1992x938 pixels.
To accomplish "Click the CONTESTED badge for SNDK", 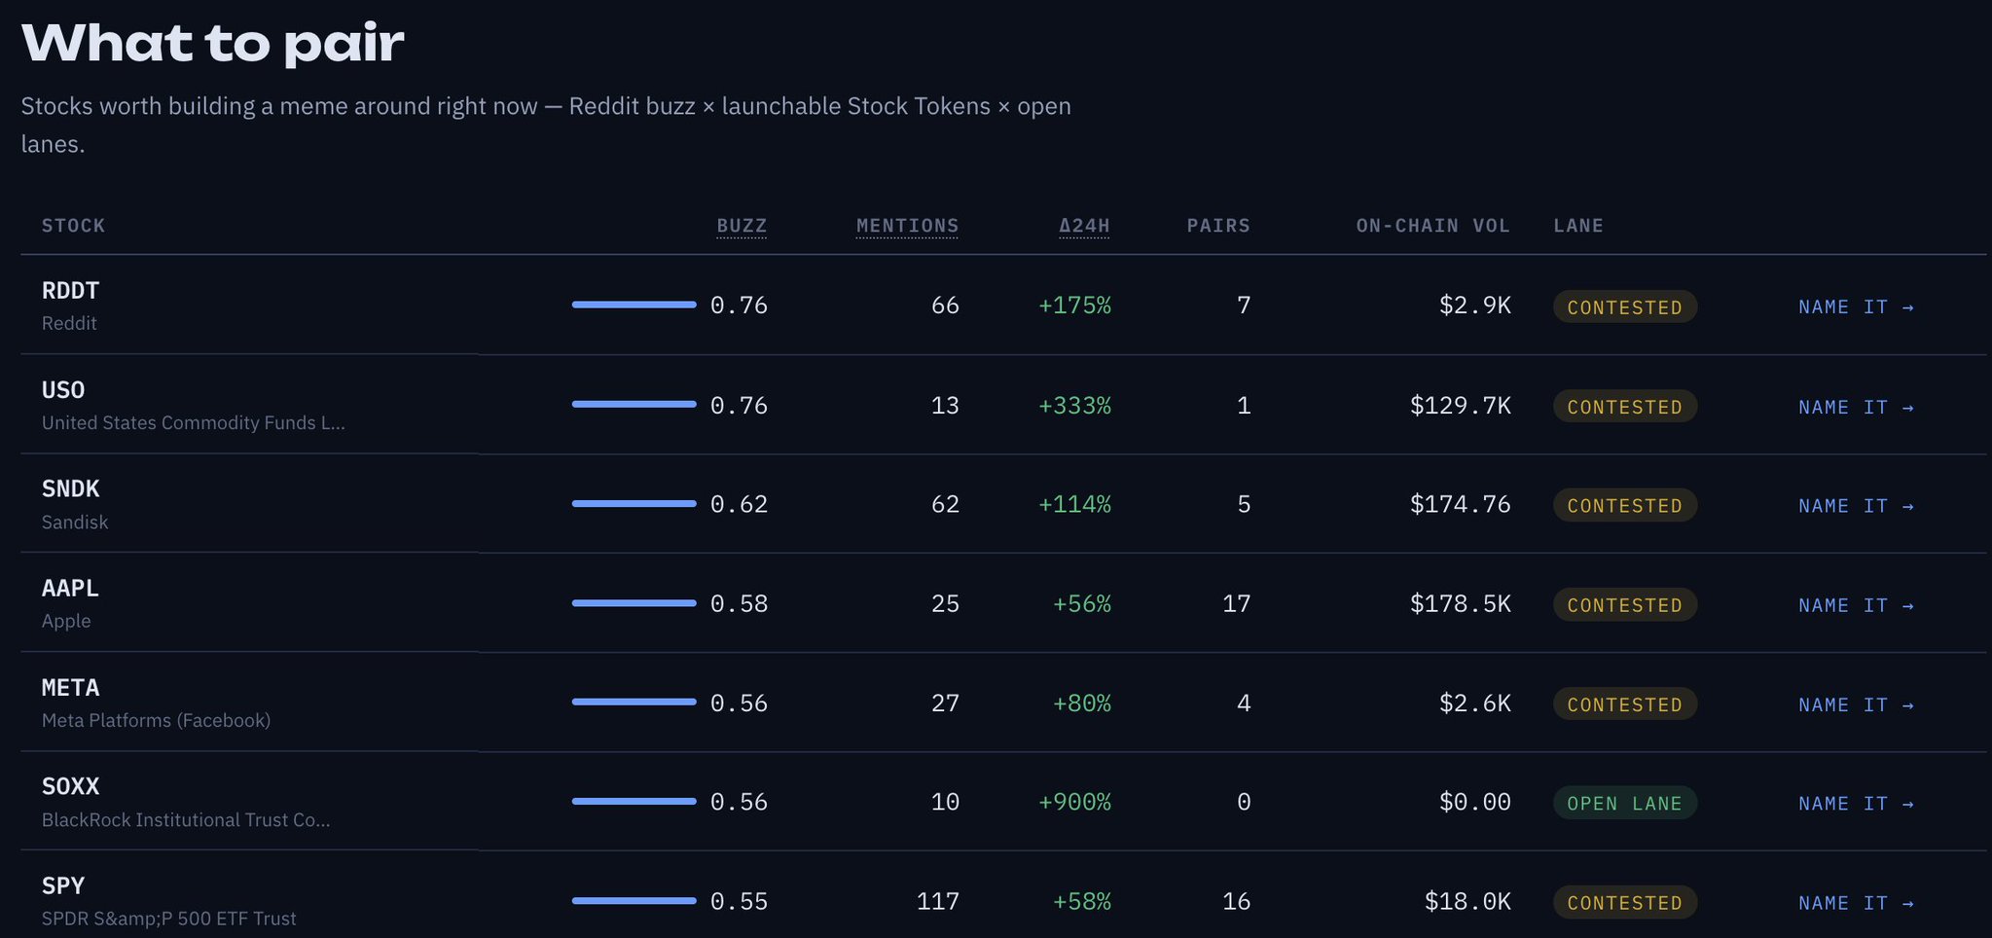I will (x=1625, y=506).
